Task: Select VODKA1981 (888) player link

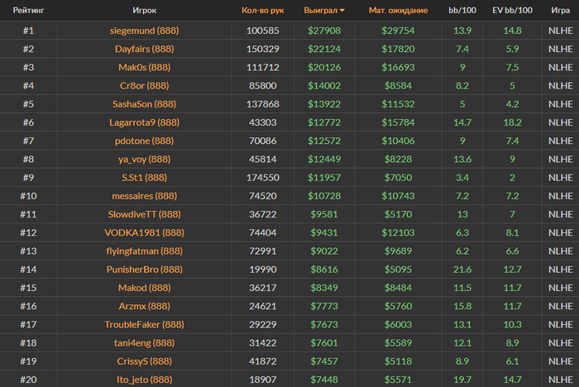Action: [x=145, y=232]
